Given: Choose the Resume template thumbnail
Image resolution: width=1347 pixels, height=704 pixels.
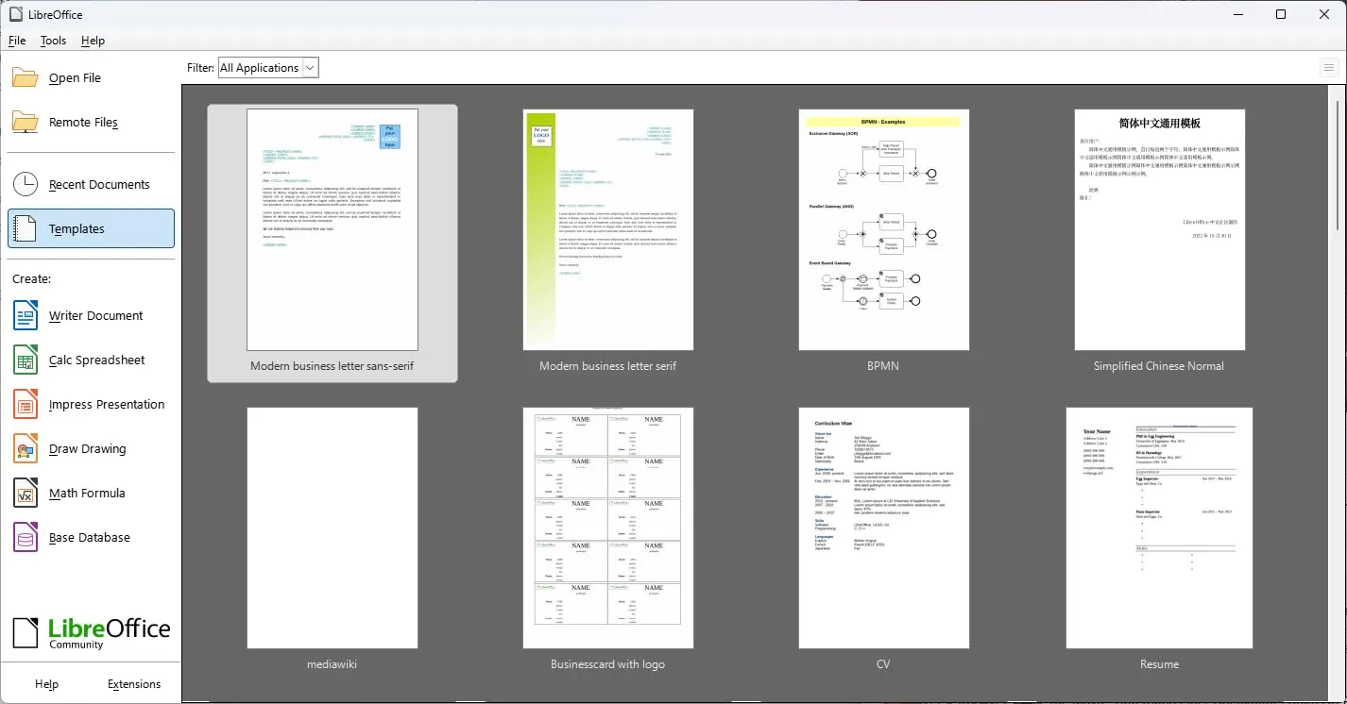Looking at the screenshot, I should point(1159,528).
